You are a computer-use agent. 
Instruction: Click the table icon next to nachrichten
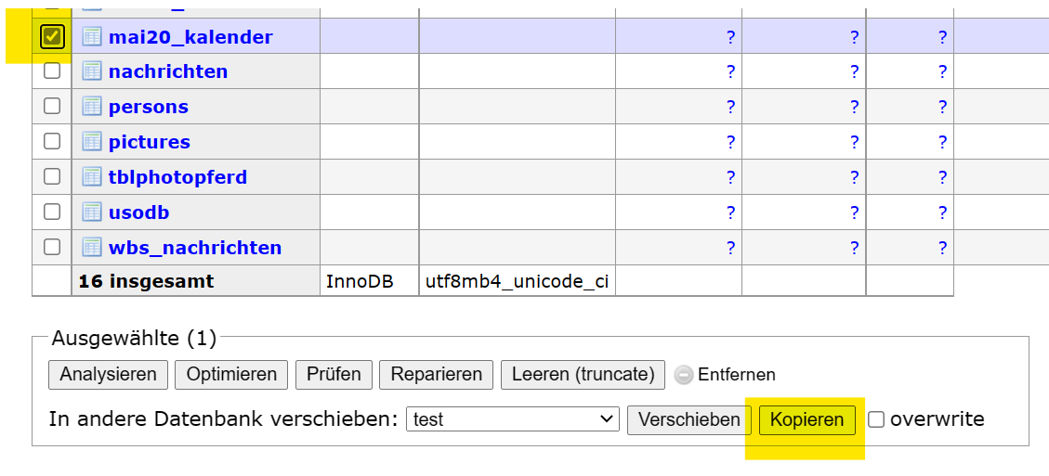coord(91,71)
